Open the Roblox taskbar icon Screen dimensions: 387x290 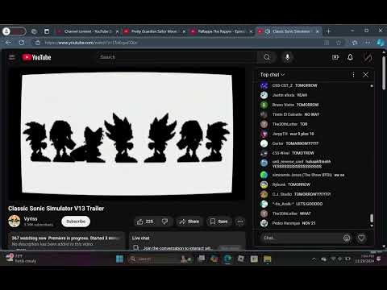(241, 259)
